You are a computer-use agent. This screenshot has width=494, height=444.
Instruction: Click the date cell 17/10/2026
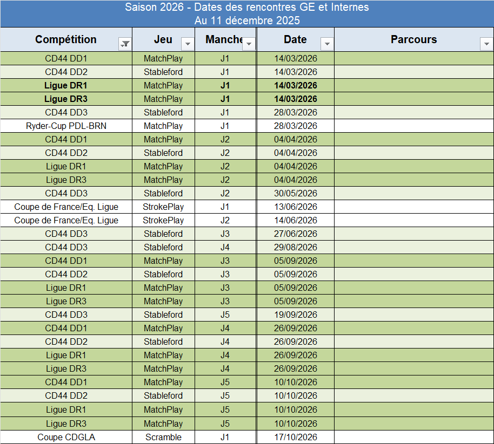click(x=295, y=437)
